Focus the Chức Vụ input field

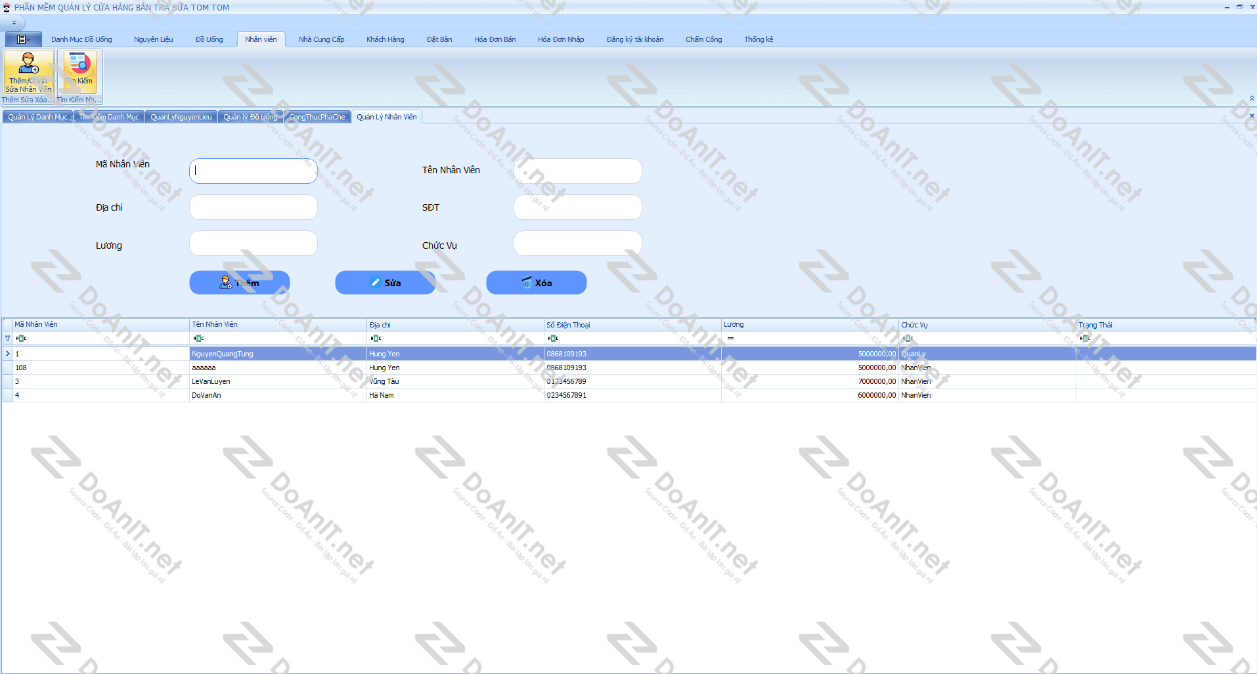(x=578, y=243)
